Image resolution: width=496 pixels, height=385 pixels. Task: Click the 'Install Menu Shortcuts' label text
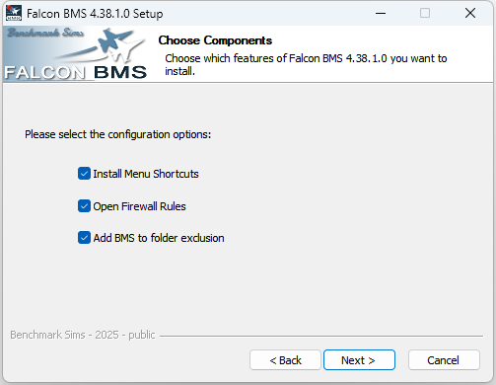[x=146, y=174]
